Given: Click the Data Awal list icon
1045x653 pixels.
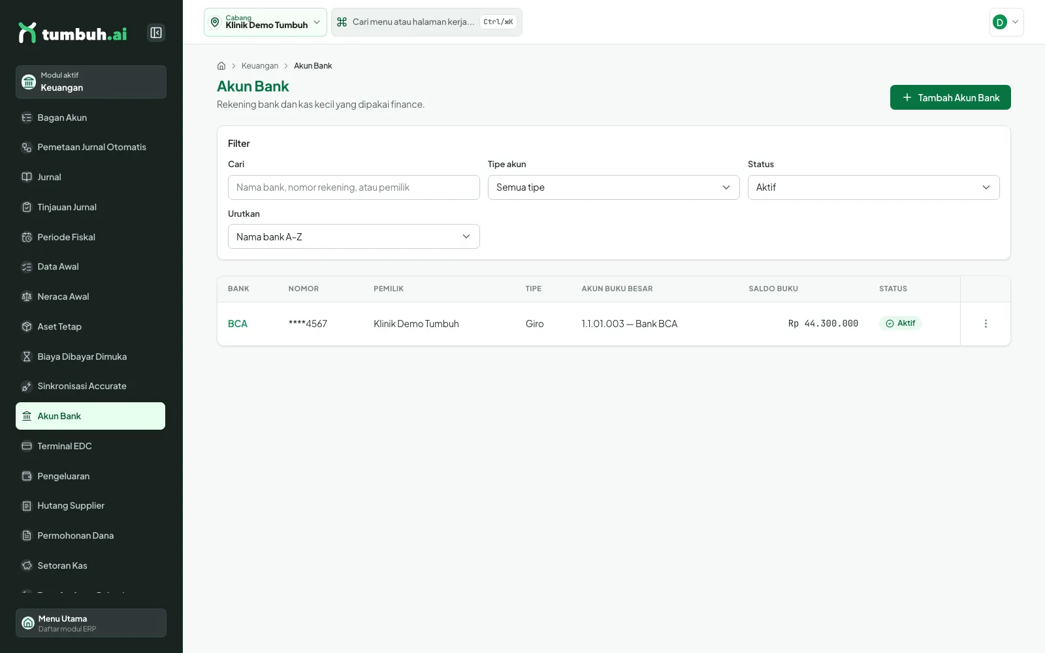Looking at the screenshot, I should (27, 266).
